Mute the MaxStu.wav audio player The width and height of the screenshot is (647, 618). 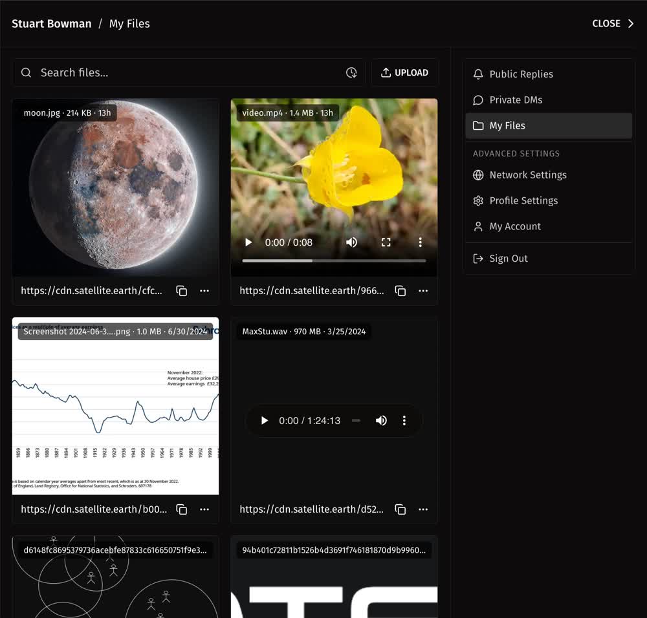[x=381, y=421]
